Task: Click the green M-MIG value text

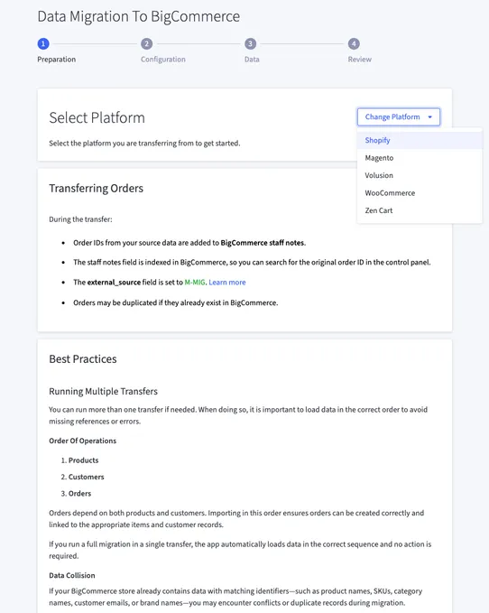Action: (x=195, y=283)
